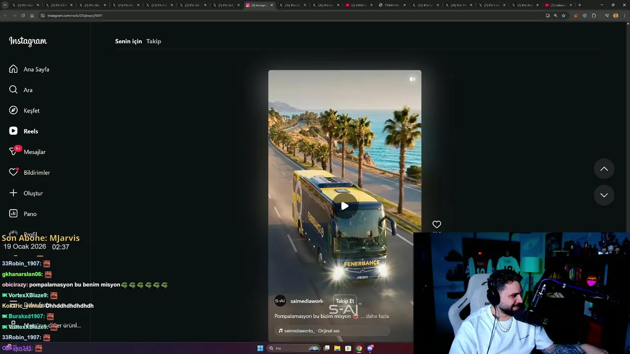Viewport: 630px width, 354px height.
Task: Open Ana Sayfa from the Instagram sidebar
Action: (x=30, y=69)
